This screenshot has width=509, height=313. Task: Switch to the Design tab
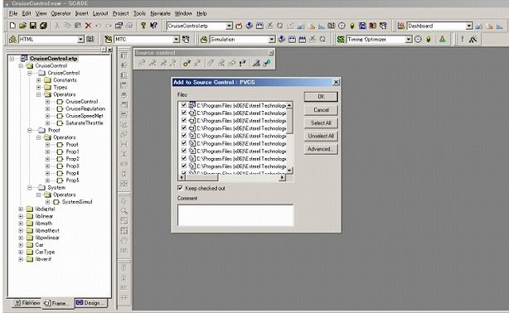click(90, 303)
